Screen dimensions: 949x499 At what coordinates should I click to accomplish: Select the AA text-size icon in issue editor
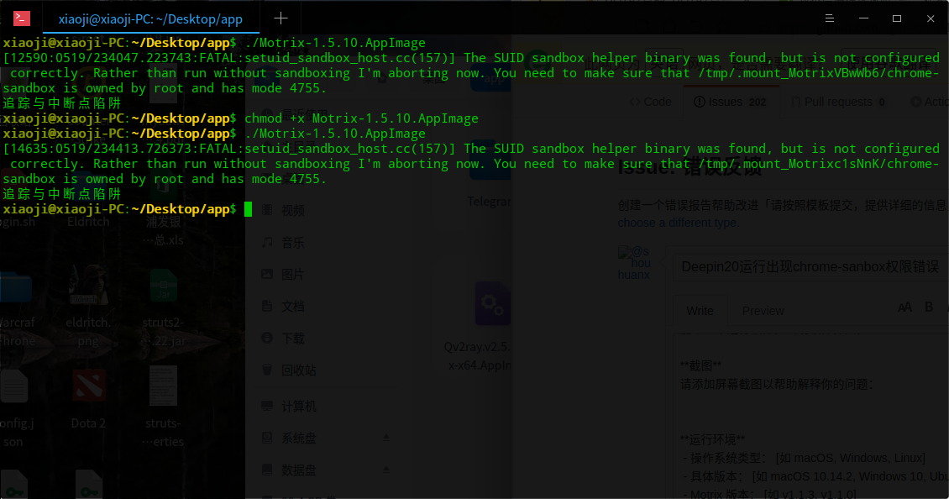point(905,307)
